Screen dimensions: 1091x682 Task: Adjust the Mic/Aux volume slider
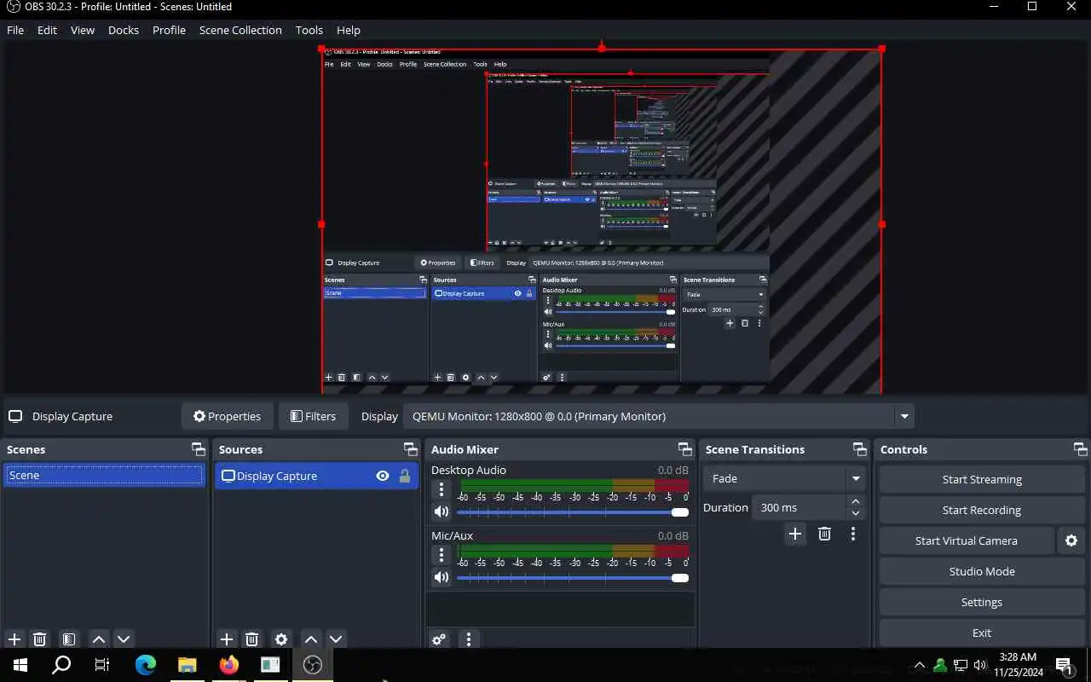[573, 578]
